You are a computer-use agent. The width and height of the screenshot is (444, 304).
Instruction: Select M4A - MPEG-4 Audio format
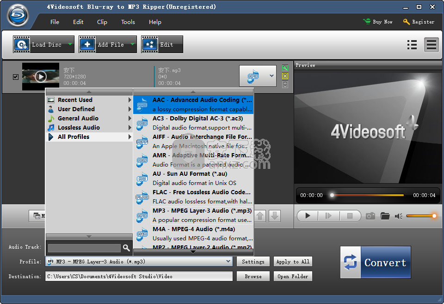pyautogui.click(x=193, y=233)
